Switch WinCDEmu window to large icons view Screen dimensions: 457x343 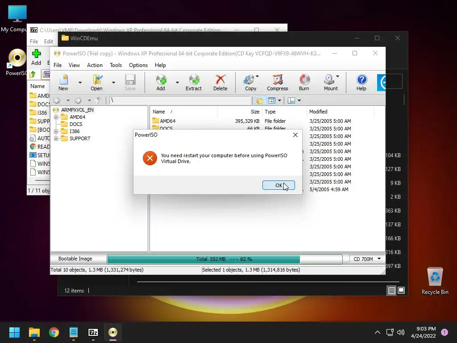(x=401, y=290)
